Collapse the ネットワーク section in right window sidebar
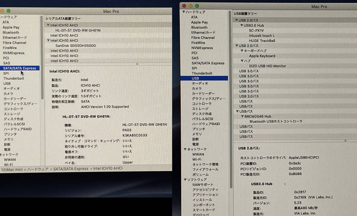This screenshot has width=357, height=216. 185,149
